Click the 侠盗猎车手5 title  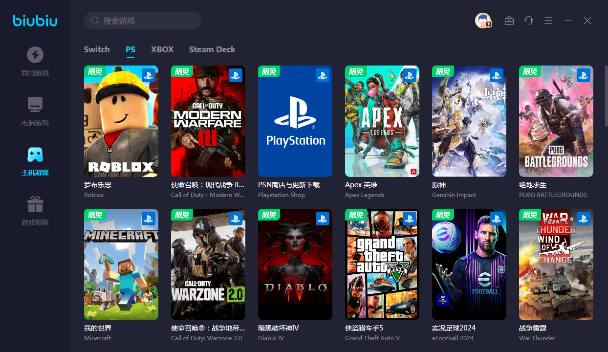[364, 328]
